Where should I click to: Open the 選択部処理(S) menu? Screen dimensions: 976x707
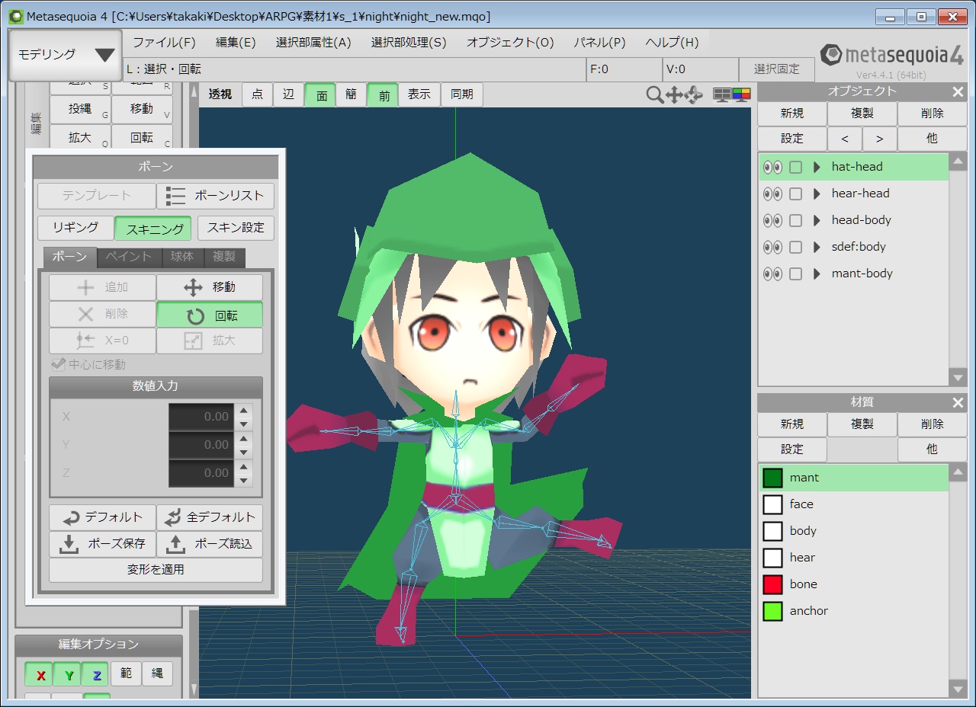(409, 43)
